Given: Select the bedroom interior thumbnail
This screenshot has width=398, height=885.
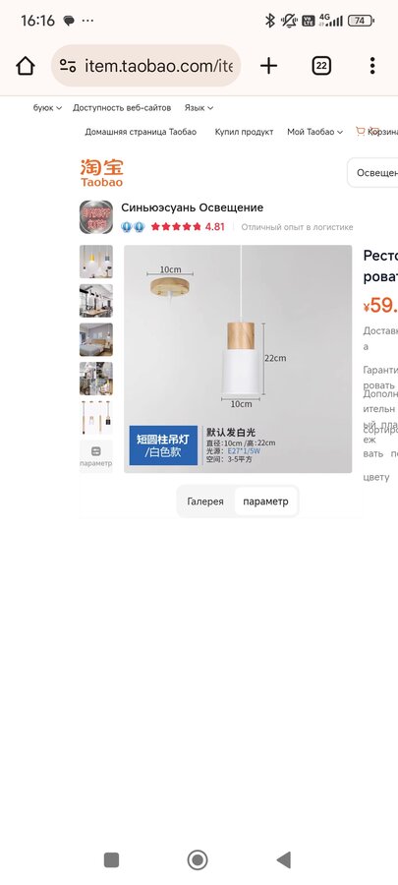Looking at the screenshot, I should pyautogui.click(x=96, y=339).
